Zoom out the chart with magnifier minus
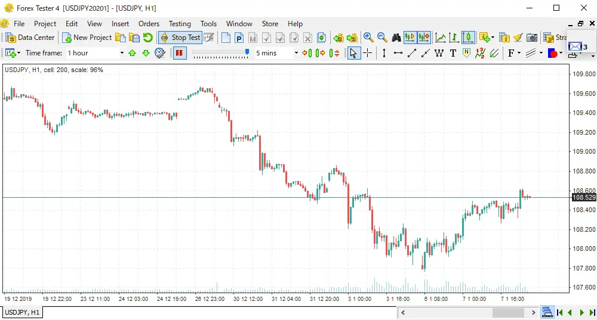597x320 pixels. tap(382, 38)
